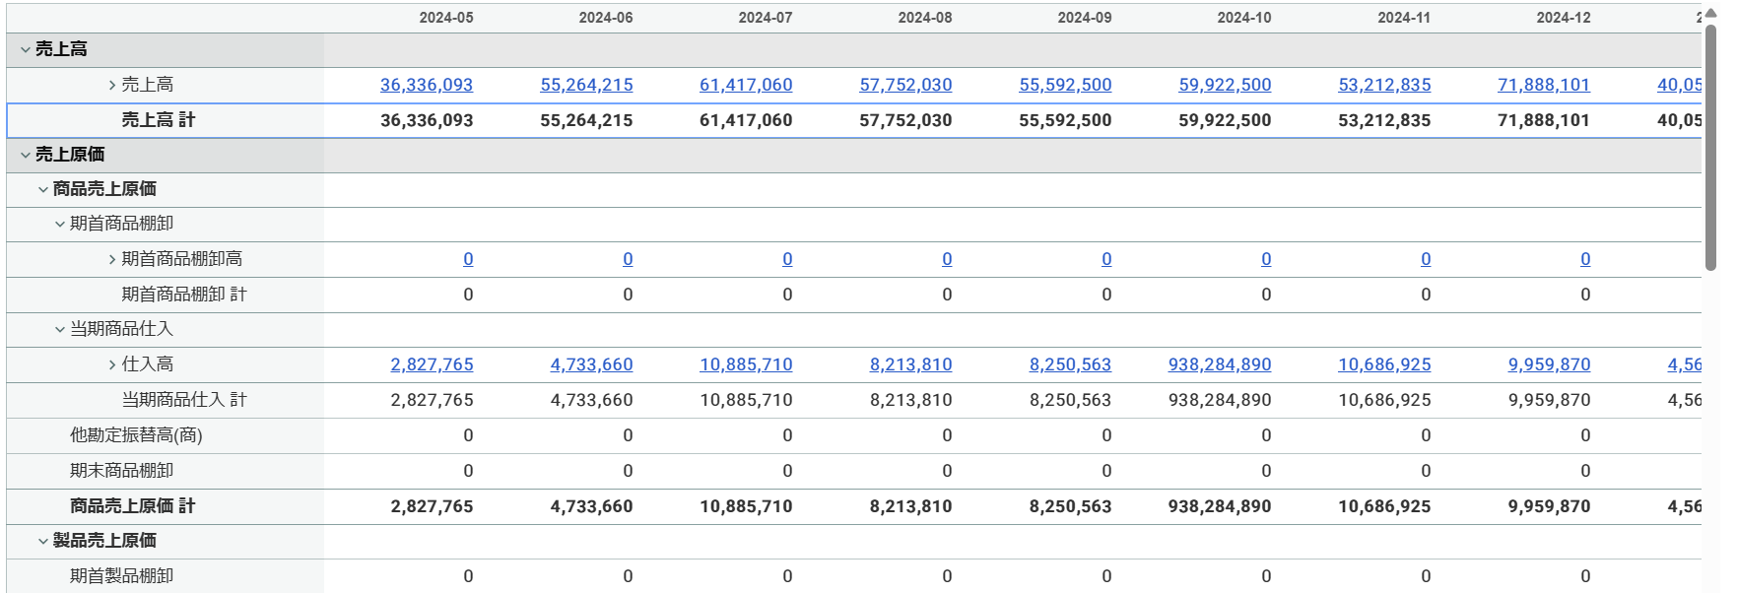Expand the 仕入高 row chevron

(112, 364)
